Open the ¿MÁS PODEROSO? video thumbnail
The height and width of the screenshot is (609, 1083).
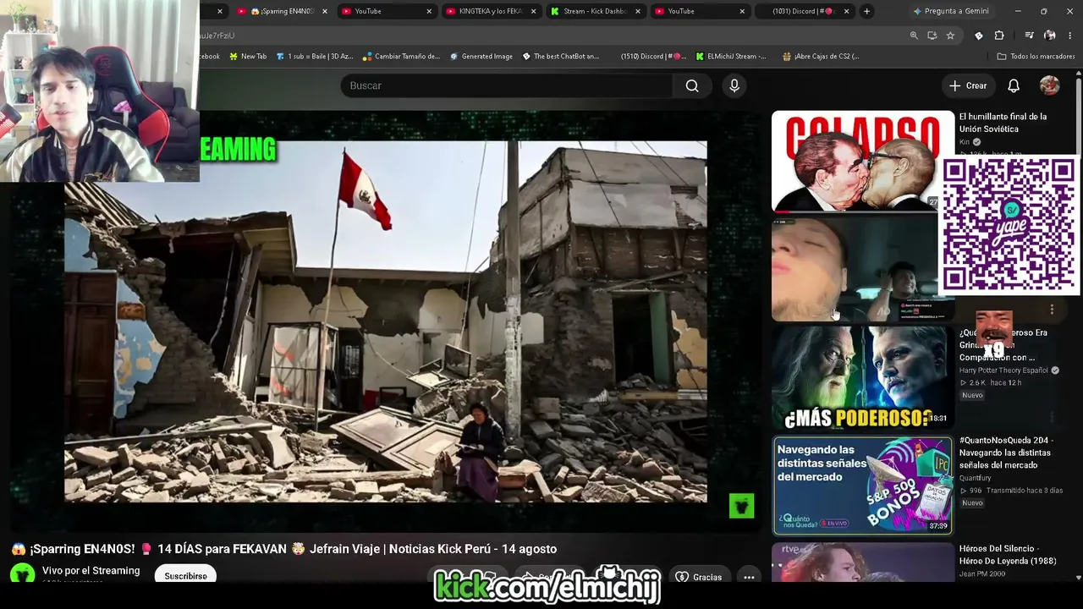(x=862, y=377)
